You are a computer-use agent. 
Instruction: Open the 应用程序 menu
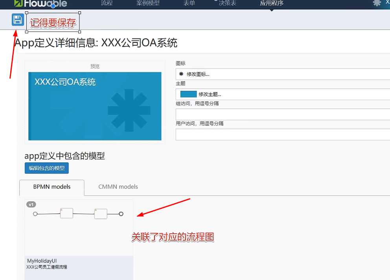tap(272, 3)
